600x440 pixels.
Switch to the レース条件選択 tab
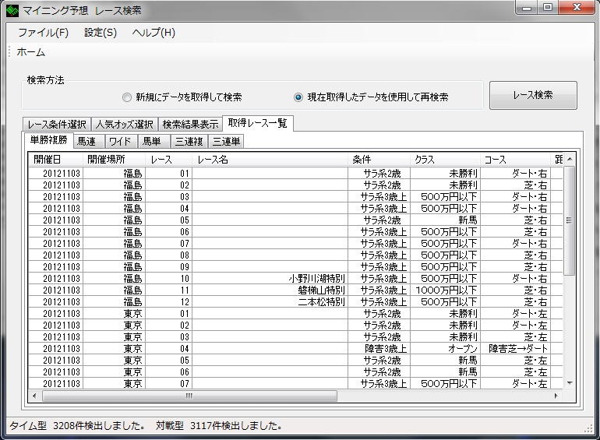pos(57,125)
